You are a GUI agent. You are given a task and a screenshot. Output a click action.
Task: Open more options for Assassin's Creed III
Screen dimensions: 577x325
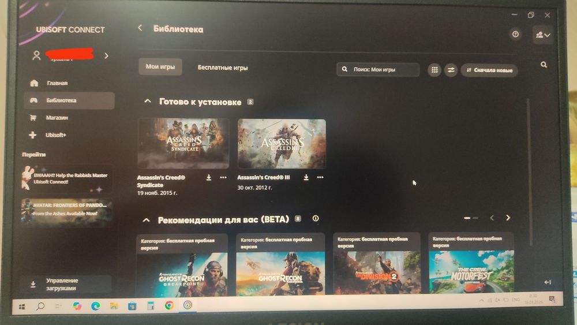[320, 177]
